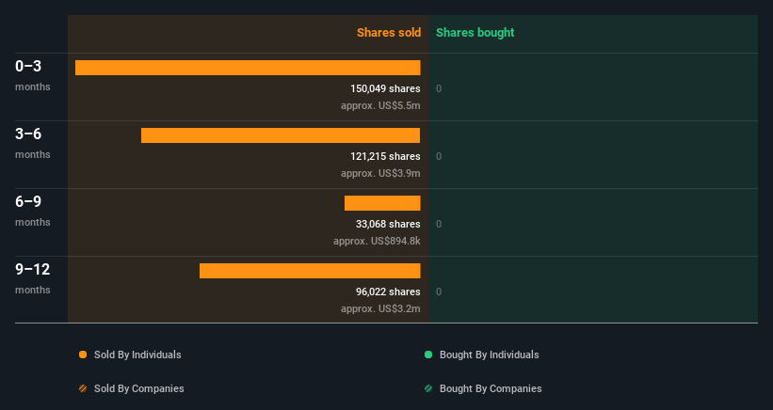The image size is (773, 410).
Task: Click the 9–12 months row label
Action: coord(33,278)
